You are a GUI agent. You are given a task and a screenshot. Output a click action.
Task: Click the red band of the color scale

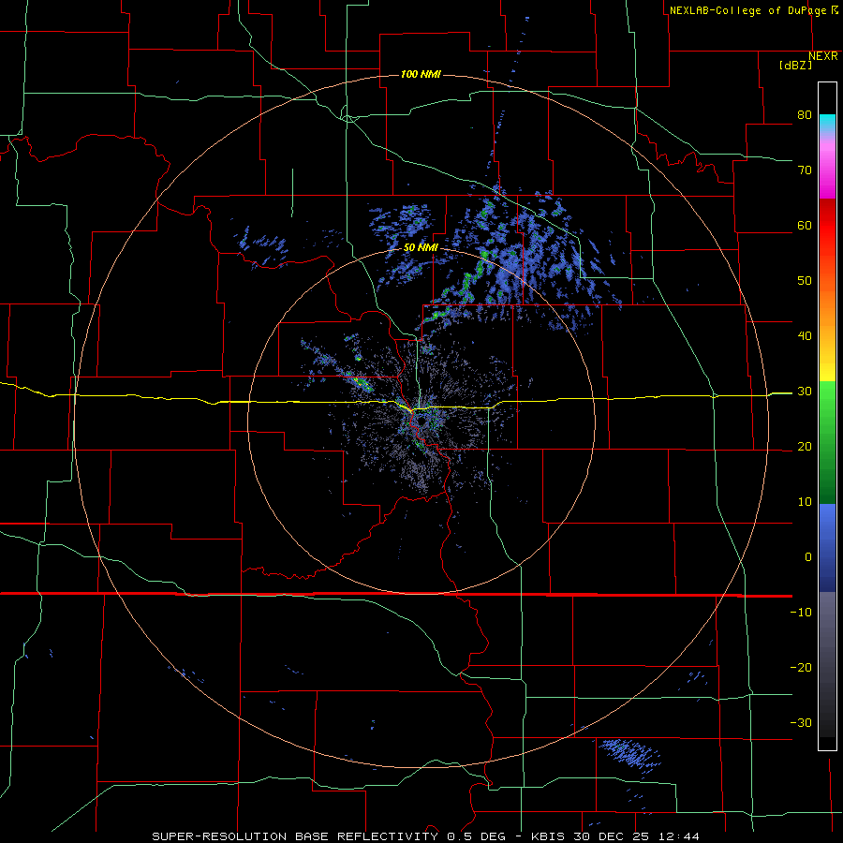[x=827, y=226]
